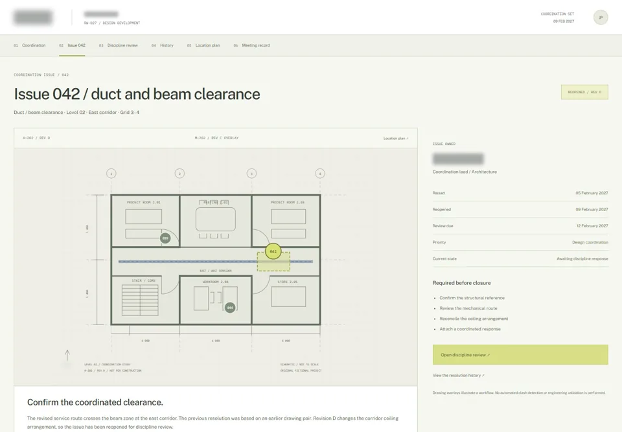
Task: Click East / West Corridor label
Action: [215, 271]
